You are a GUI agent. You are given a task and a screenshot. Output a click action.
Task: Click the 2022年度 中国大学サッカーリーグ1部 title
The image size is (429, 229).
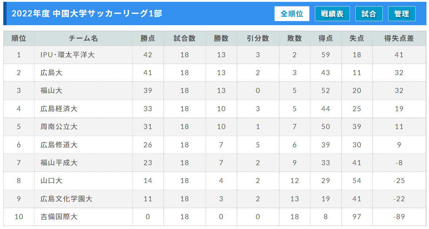tap(87, 14)
